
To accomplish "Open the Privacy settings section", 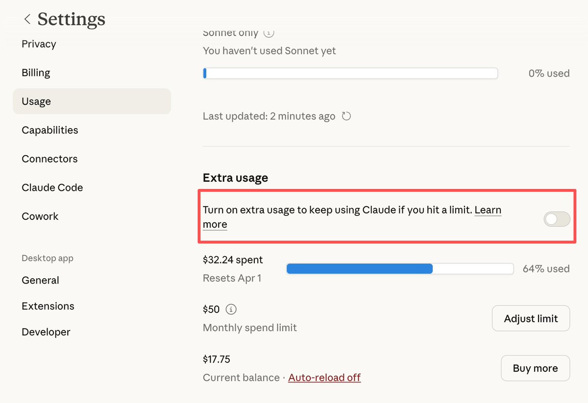I will point(39,44).
